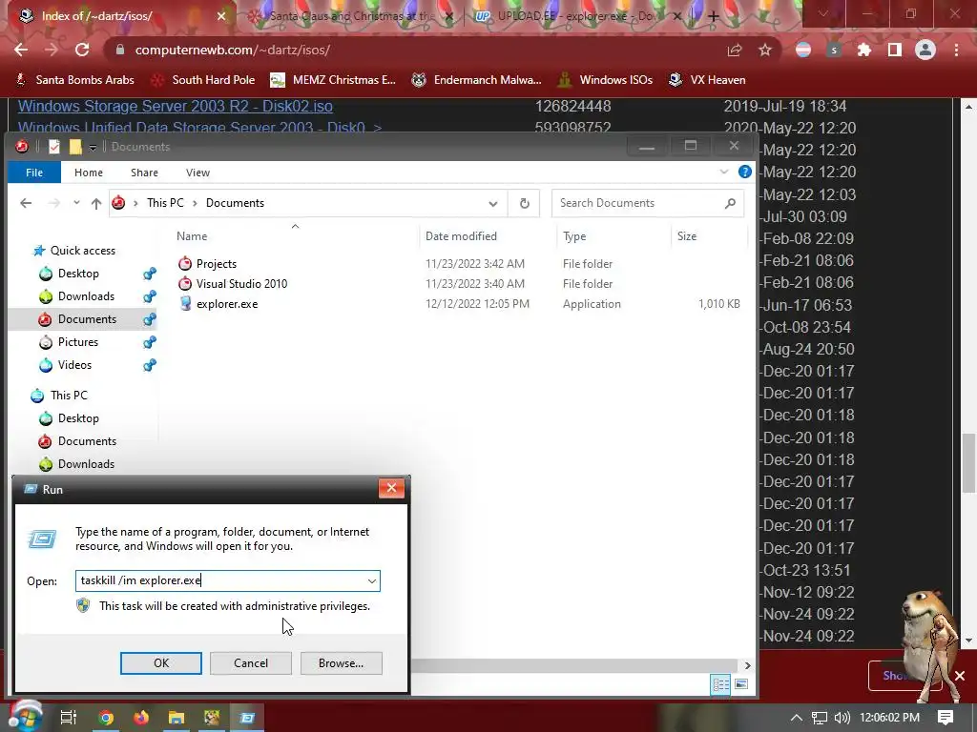Open the VX Heaven bookmark
Image resolution: width=977 pixels, height=732 pixels.
click(707, 80)
